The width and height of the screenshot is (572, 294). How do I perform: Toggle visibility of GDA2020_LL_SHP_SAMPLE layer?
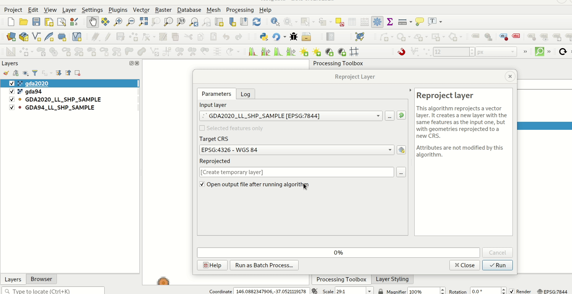[x=11, y=100]
